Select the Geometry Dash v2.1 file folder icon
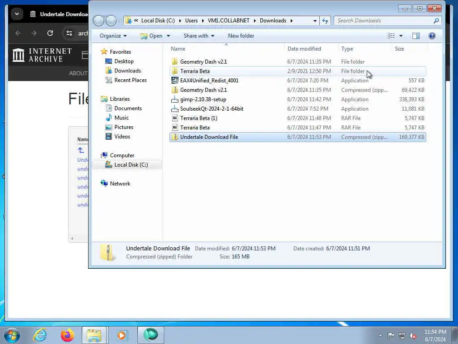The width and height of the screenshot is (458, 344). point(175,61)
